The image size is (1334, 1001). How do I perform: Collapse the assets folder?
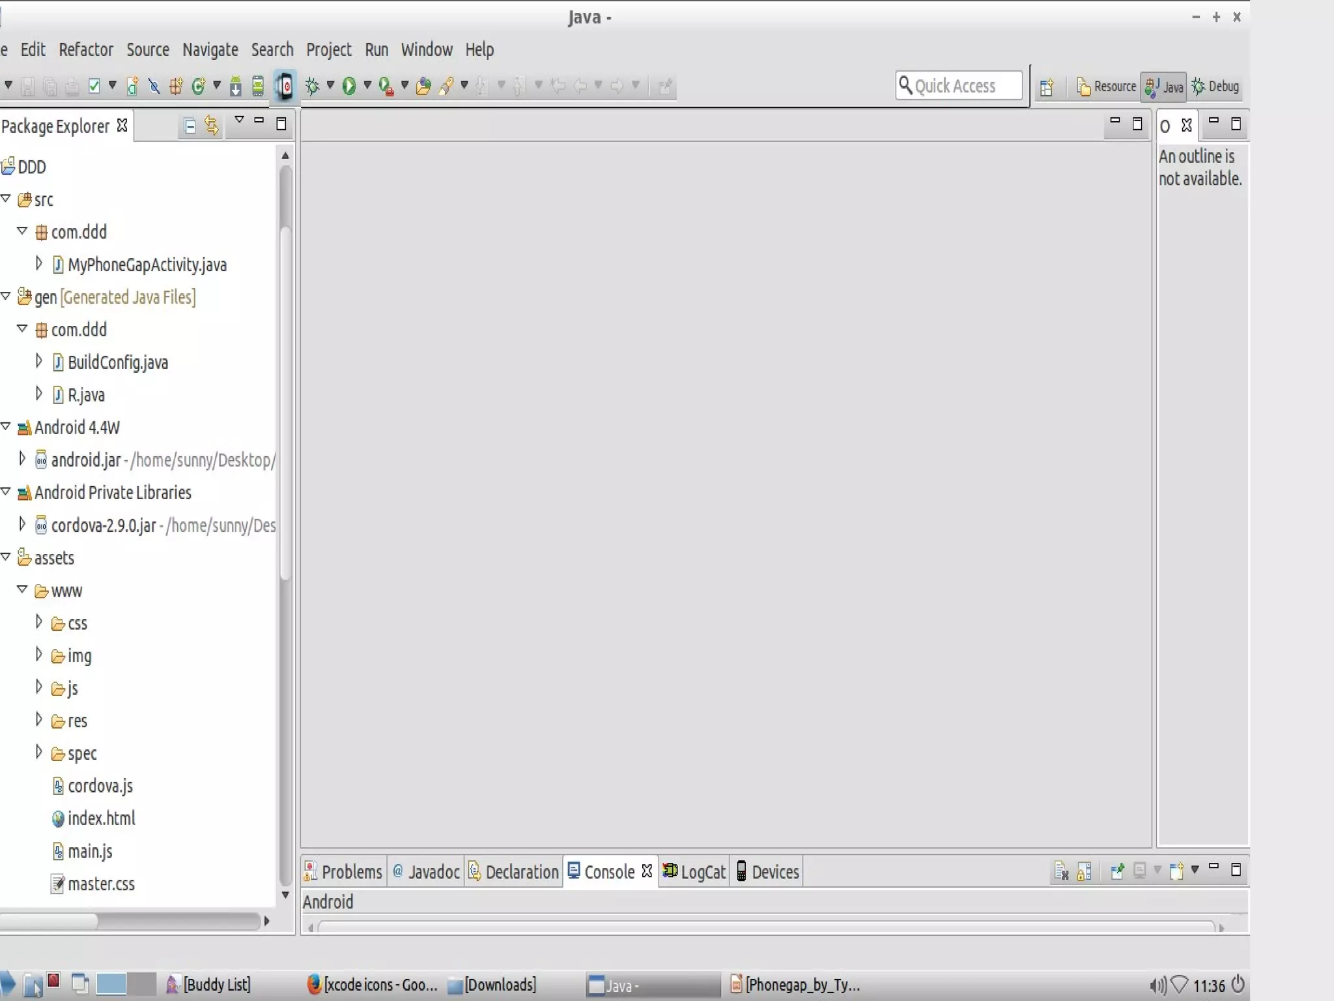coord(6,557)
